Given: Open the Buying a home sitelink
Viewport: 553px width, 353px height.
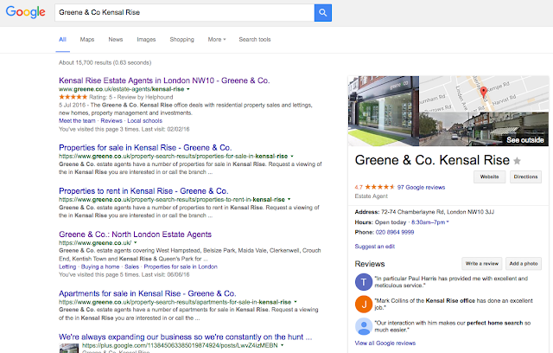Looking at the screenshot, I should pos(100,266).
